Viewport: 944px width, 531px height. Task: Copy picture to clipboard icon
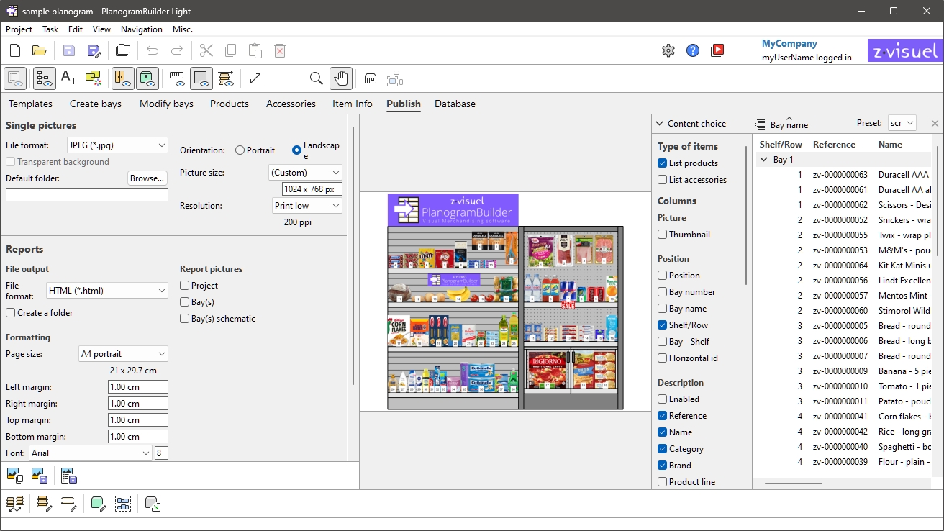[x=14, y=476]
